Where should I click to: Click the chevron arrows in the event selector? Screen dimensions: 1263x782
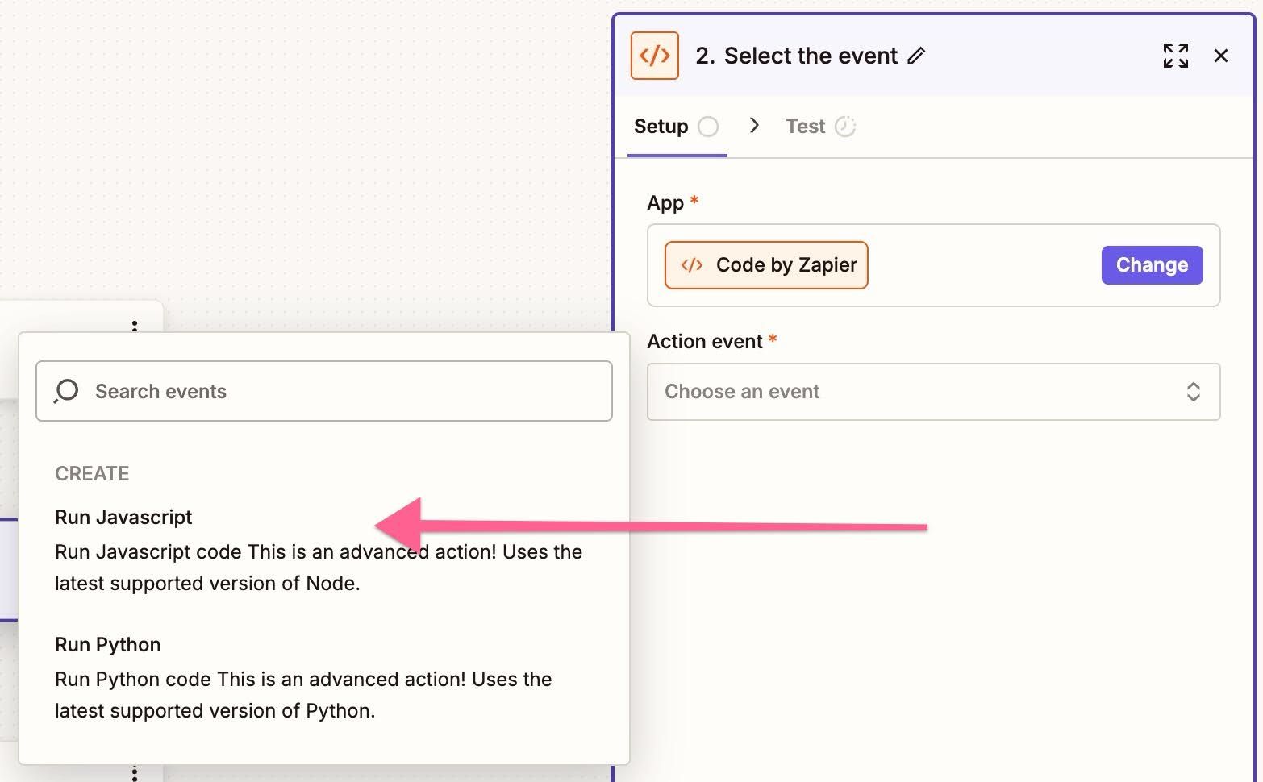coord(1194,392)
